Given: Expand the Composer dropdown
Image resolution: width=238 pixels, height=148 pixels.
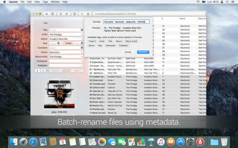Looking at the screenshot, I should [x=82, y=61].
